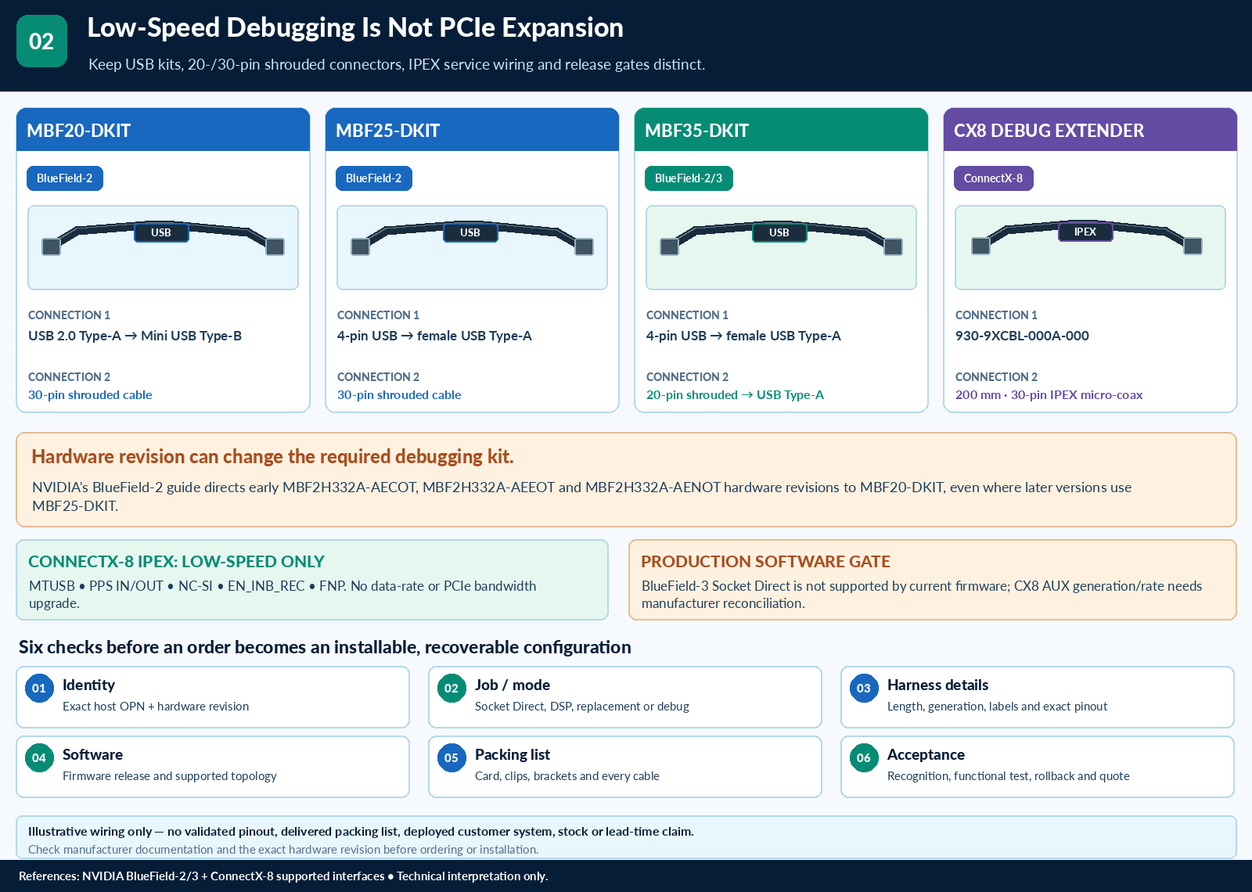The image size is (1252, 892).
Task: Click 'CONNECTX-8 IPEX: LOW-SPEED ONLY' heading
Action: pyautogui.click(x=176, y=561)
